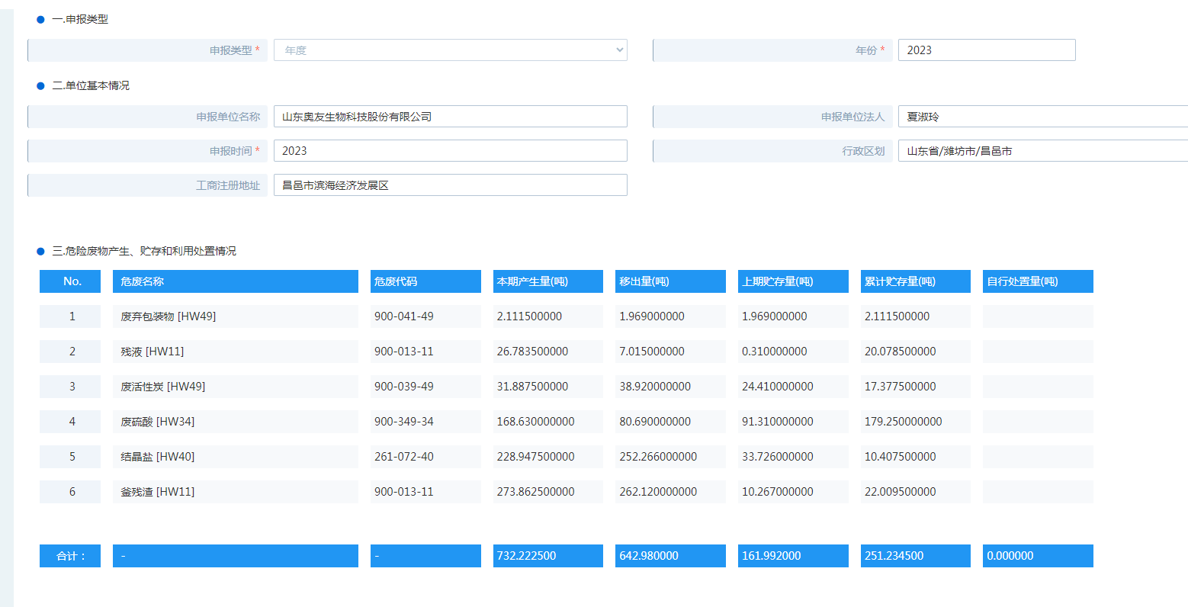Viewport: 1188px width, 607px height.
Task: Click the 危废名称 column header
Action: 236,281
